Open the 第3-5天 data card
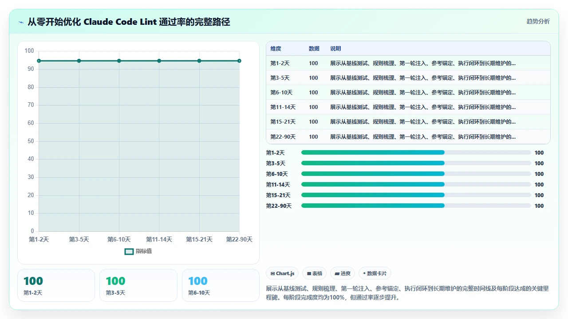The width and height of the screenshot is (568, 319). [138, 285]
